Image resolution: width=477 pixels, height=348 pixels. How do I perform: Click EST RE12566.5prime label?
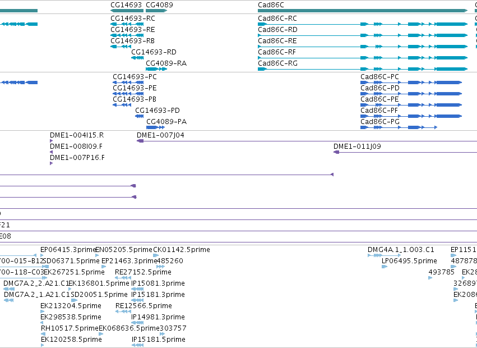coord(143,306)
